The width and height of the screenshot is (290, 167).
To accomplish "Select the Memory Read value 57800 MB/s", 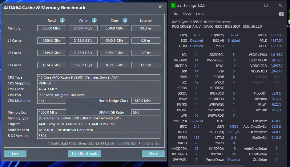I will [52, 28].
